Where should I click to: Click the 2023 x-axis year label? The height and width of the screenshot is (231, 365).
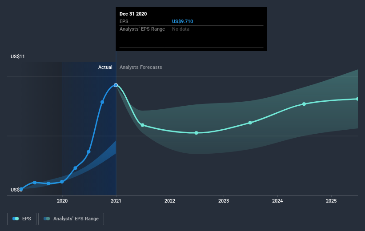(224, 201)
